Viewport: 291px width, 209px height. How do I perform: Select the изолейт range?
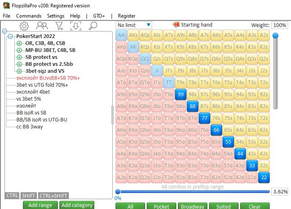[x=26, y=106]
